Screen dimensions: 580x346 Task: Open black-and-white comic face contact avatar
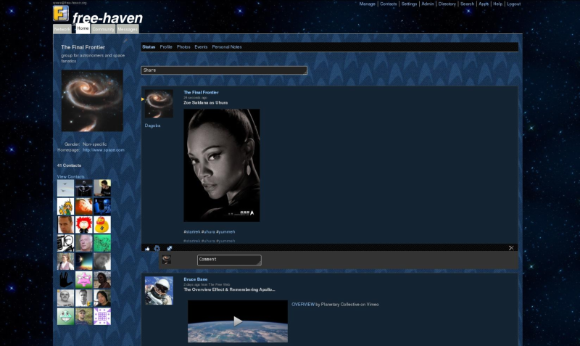click(x=65, y=243)
